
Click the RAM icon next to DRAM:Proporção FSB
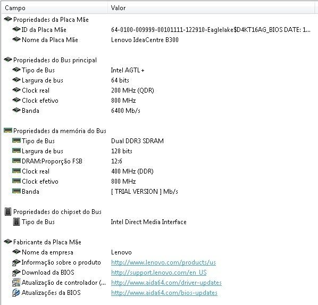coord(16,161)
